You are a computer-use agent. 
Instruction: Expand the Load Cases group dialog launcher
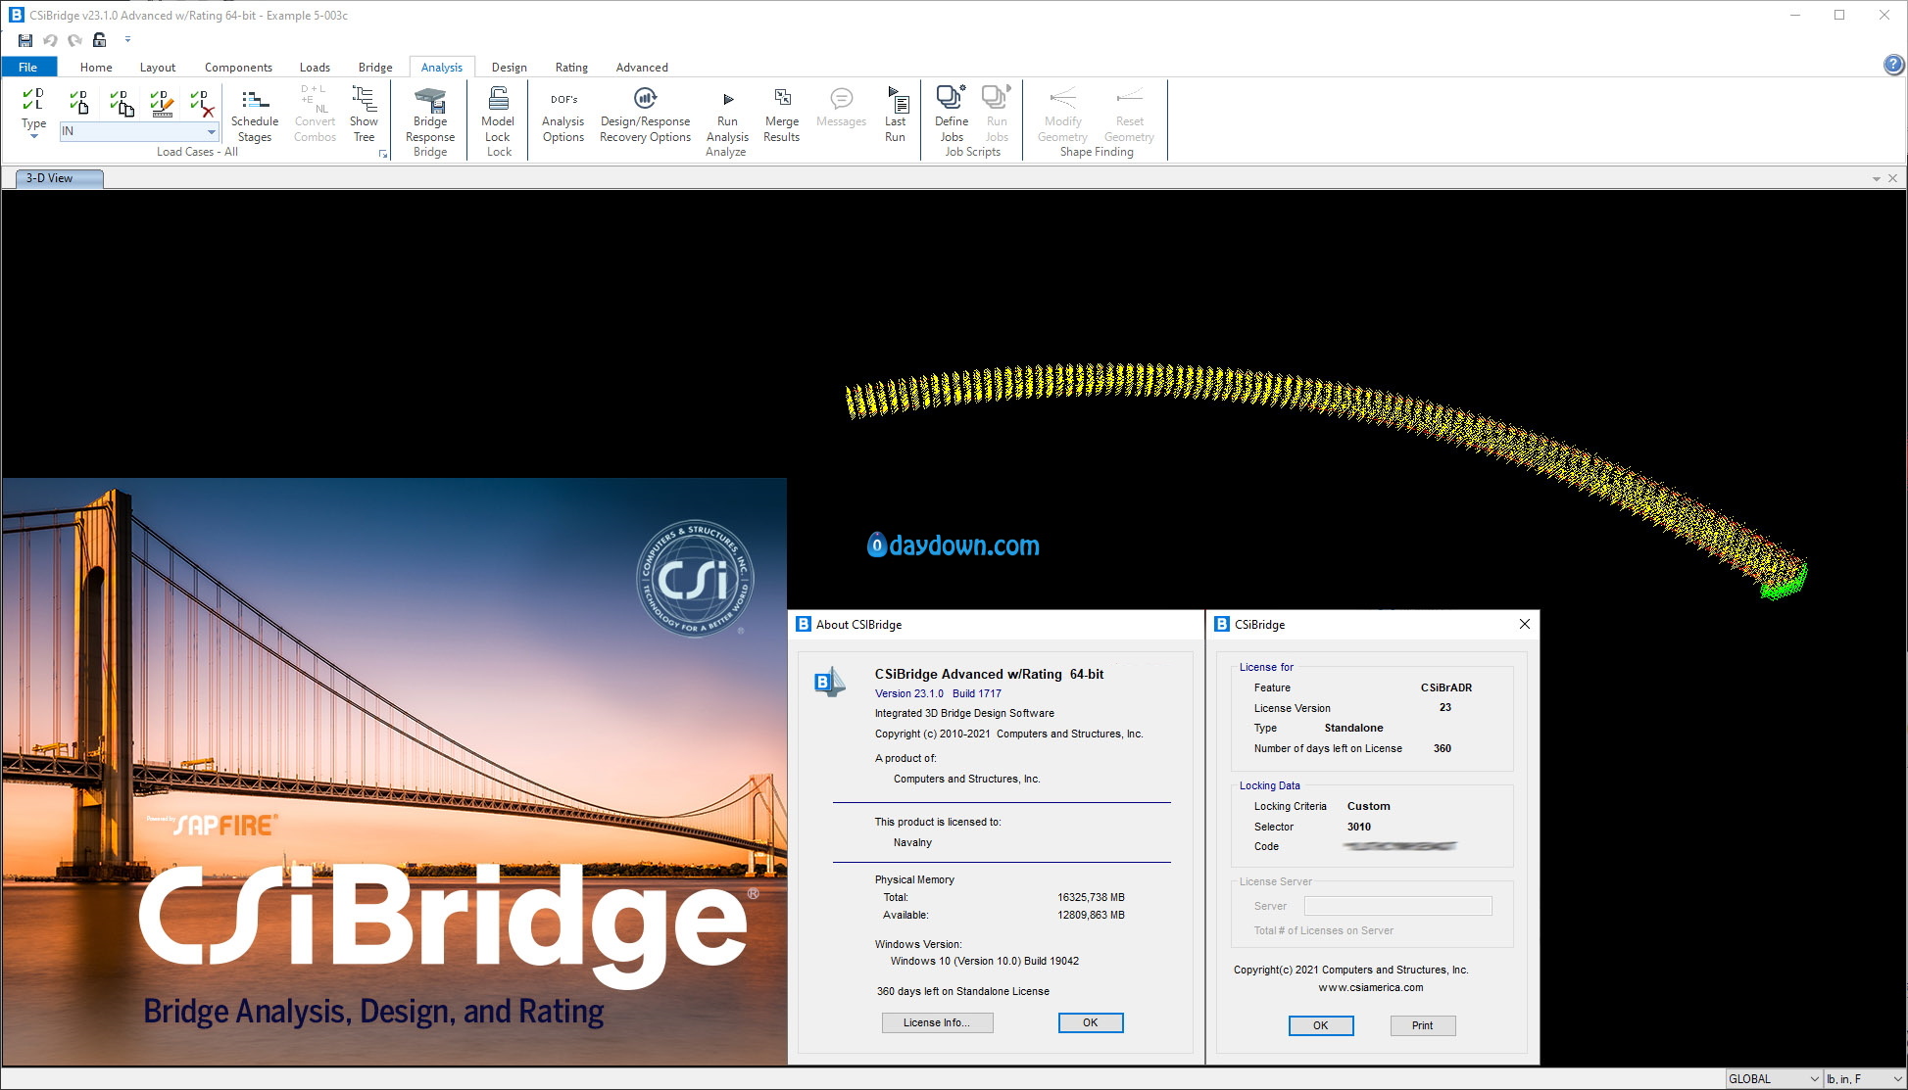[383, 153]
